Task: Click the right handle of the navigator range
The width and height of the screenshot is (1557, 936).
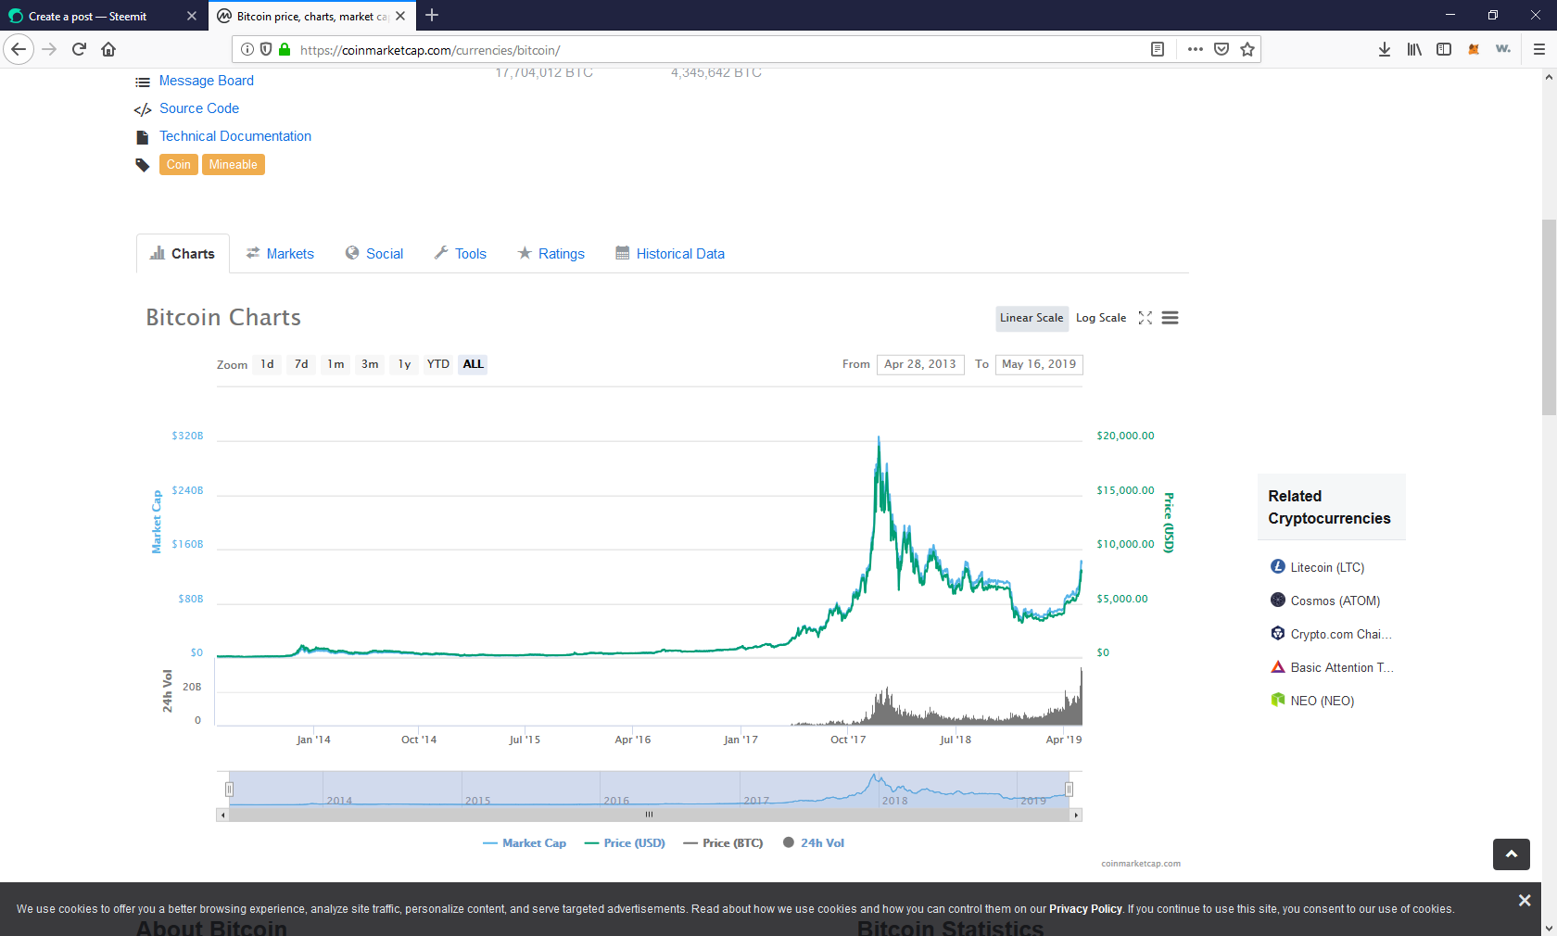Action: tap(1069, 790)
